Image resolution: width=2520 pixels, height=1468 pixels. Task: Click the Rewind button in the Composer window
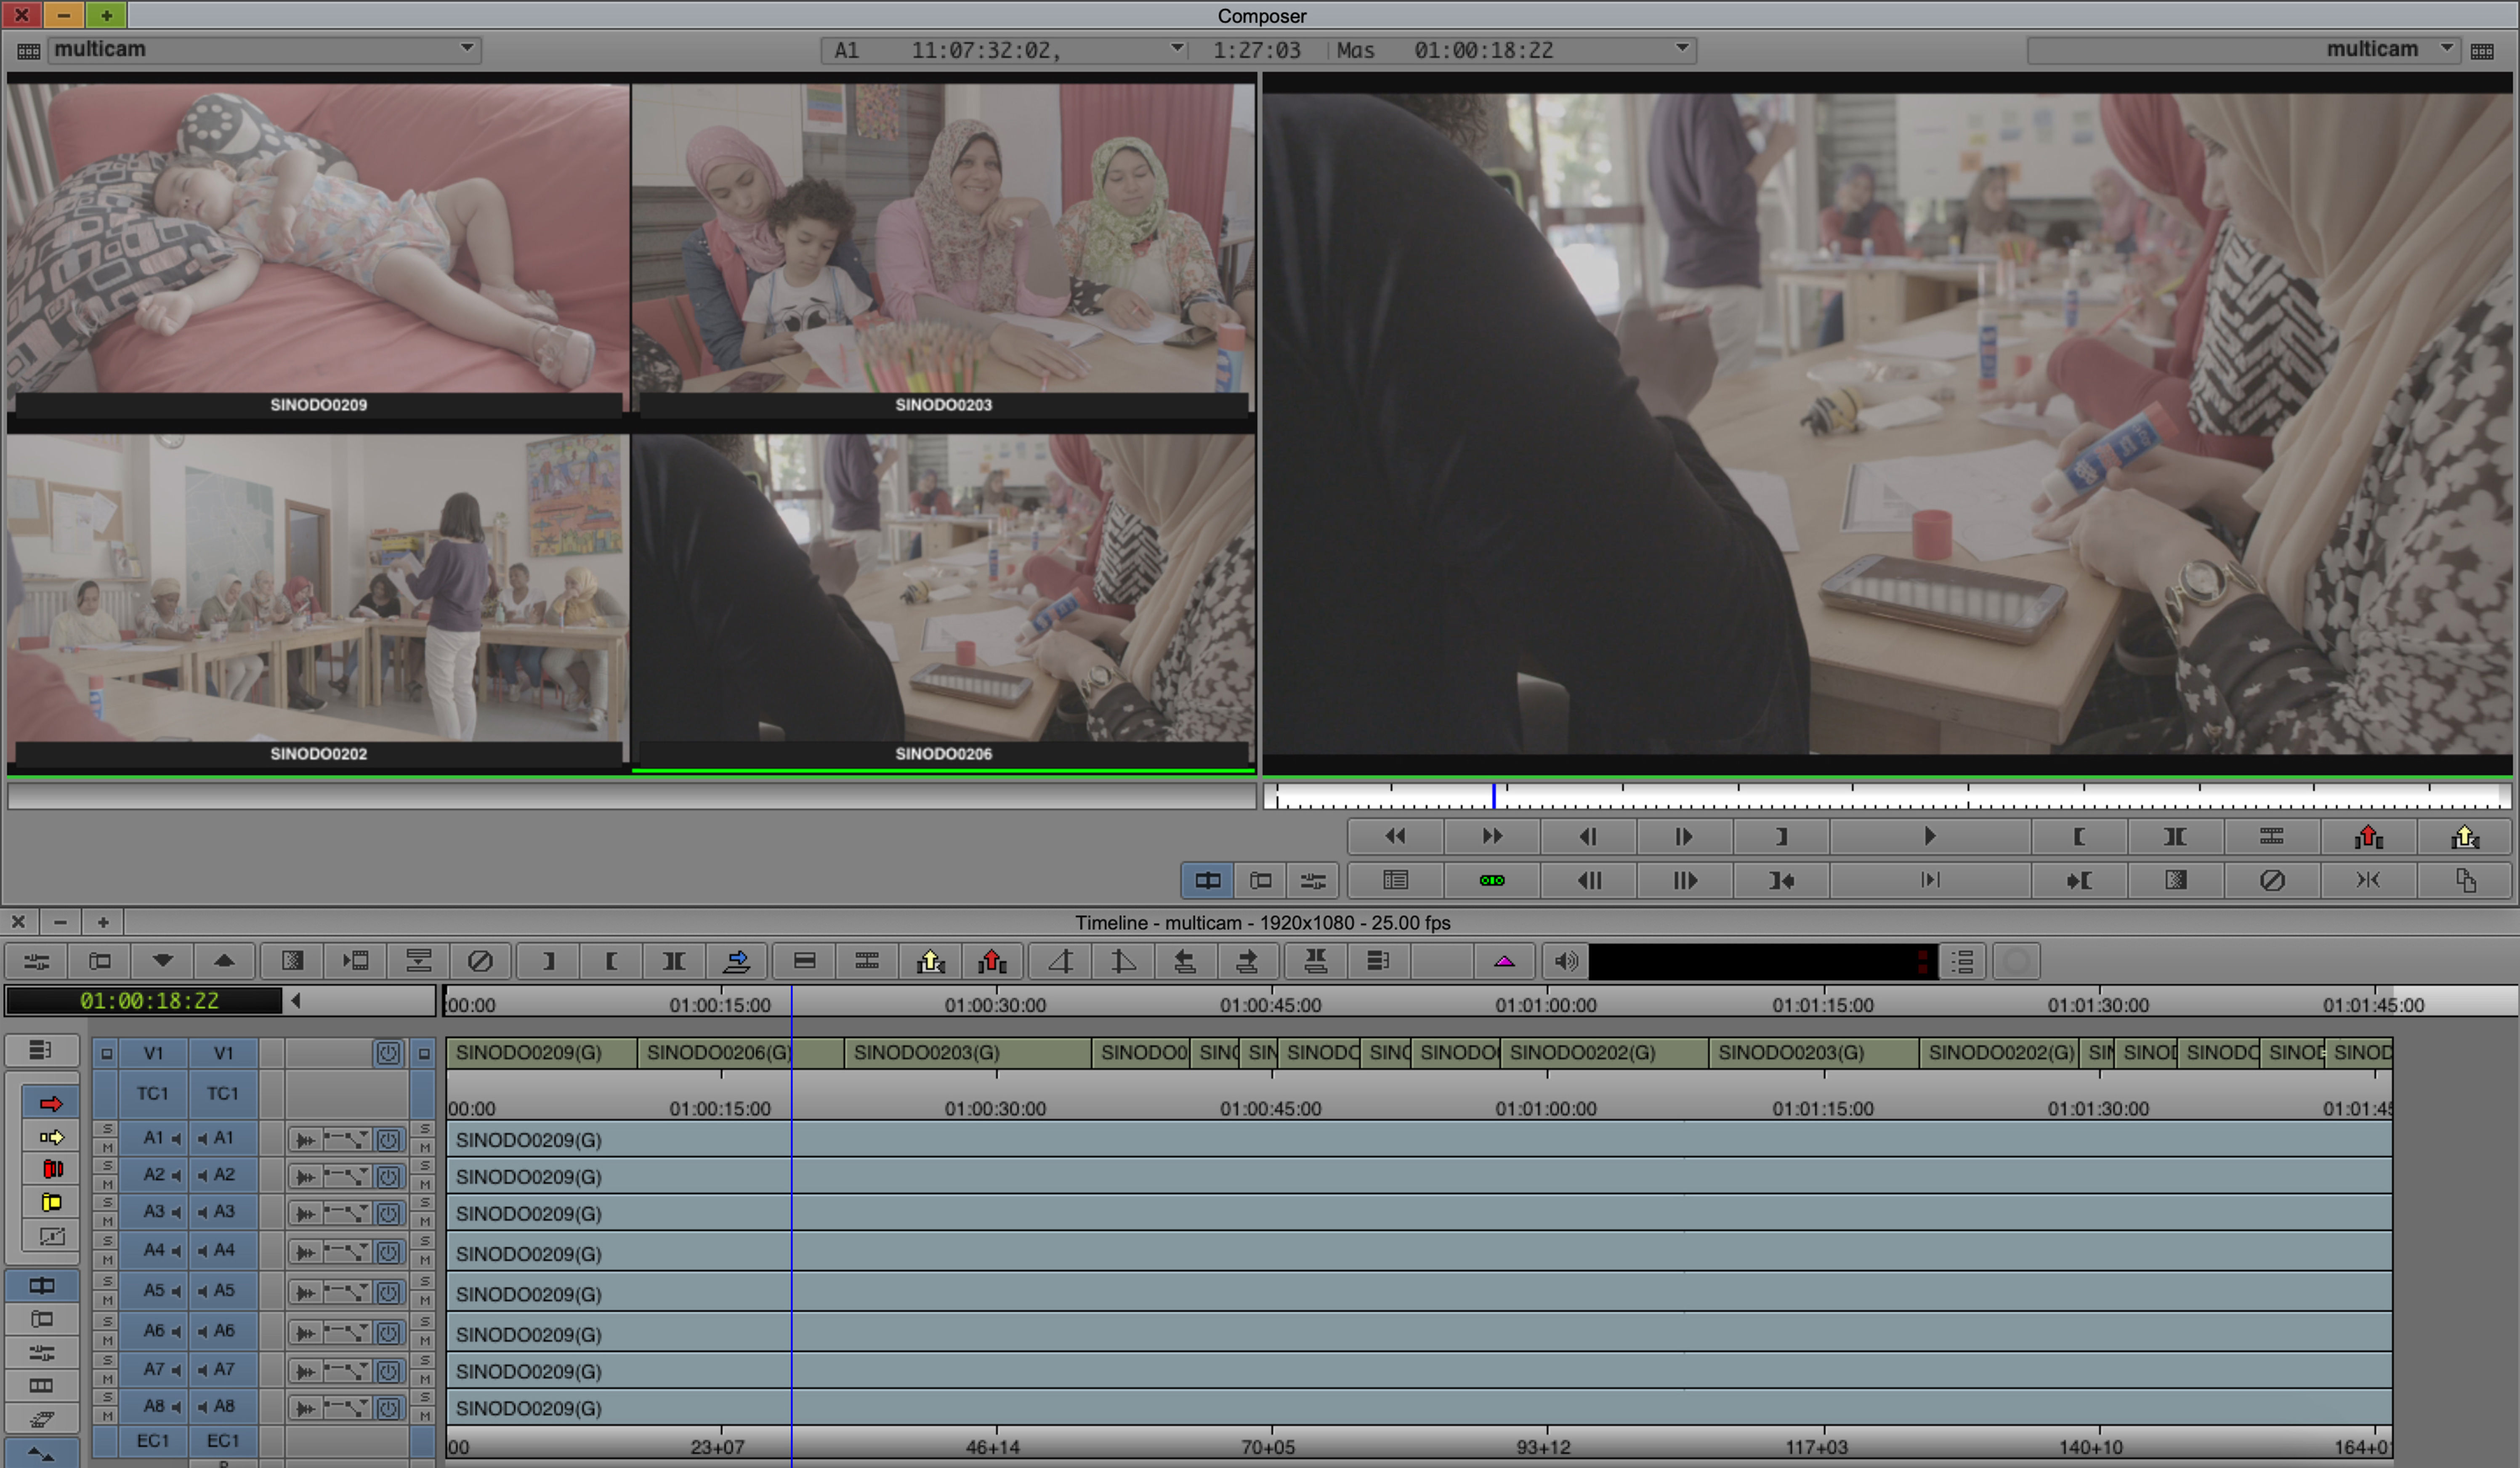[1395, 836]
